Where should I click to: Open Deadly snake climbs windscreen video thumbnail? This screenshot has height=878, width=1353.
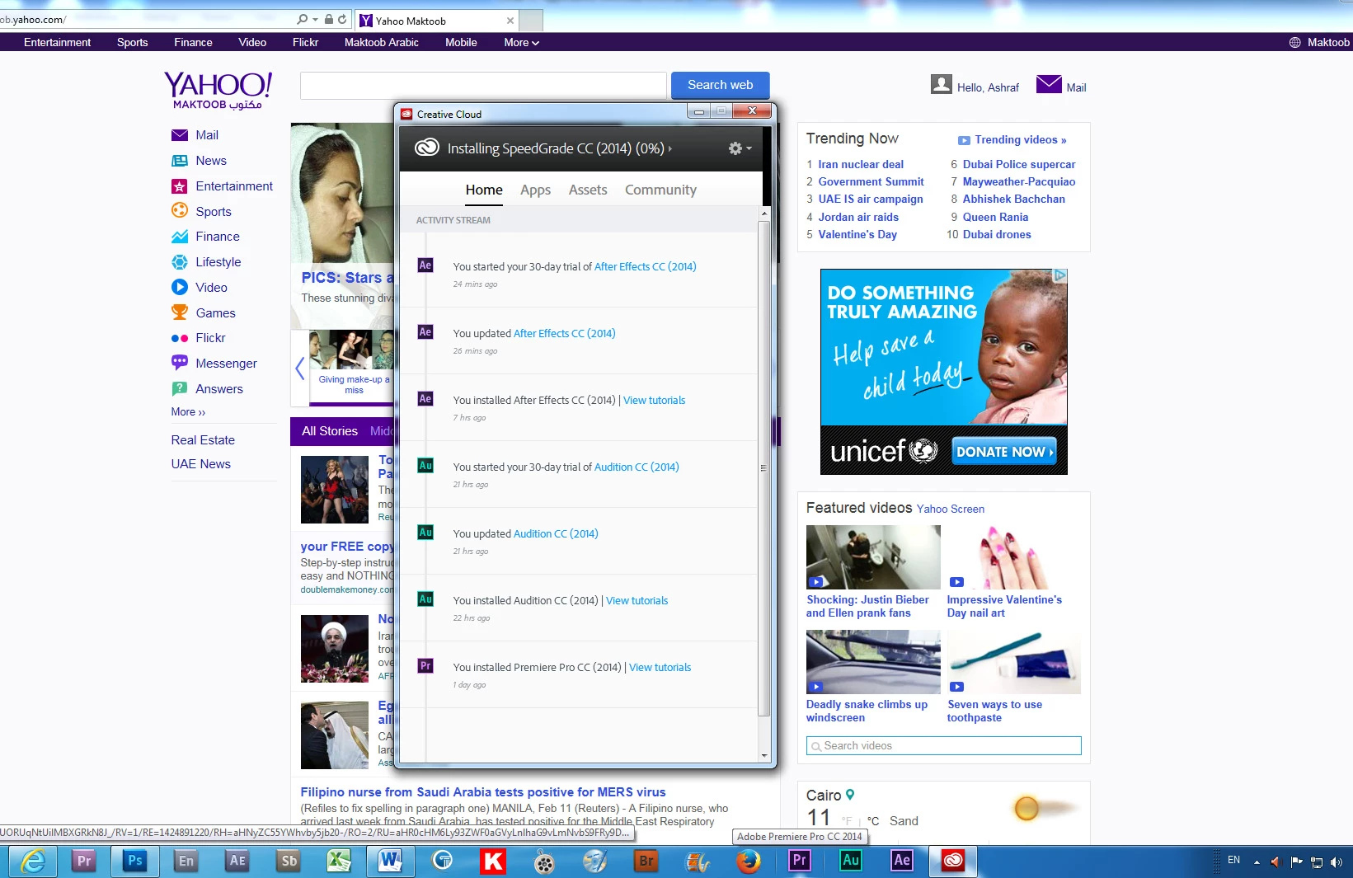873,662
